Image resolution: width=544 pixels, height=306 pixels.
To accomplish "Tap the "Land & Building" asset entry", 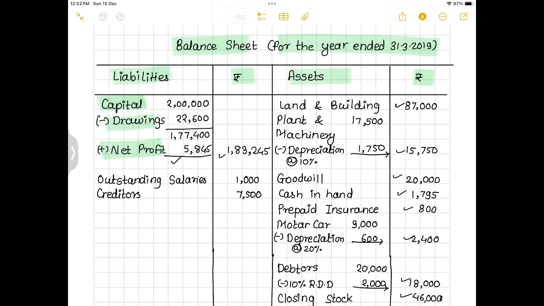I will click(x=329, y=105).
